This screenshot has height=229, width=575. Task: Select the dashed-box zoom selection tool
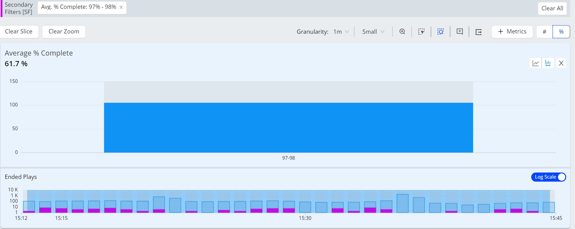coord(440,32)
